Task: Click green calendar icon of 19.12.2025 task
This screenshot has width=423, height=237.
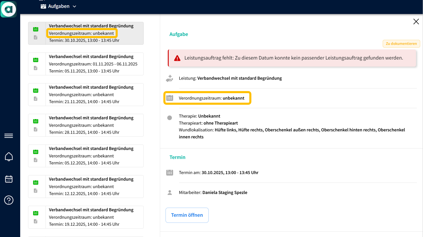Action: (x=36, y=213)
